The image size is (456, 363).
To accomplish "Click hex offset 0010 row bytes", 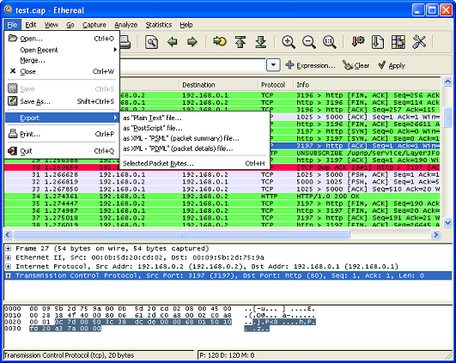I will pyautogui.click(x=131, y=315).
